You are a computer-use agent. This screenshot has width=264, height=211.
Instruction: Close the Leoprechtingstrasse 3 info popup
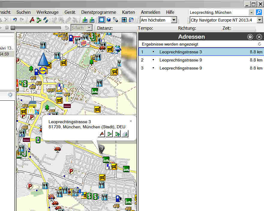point(130,121)
